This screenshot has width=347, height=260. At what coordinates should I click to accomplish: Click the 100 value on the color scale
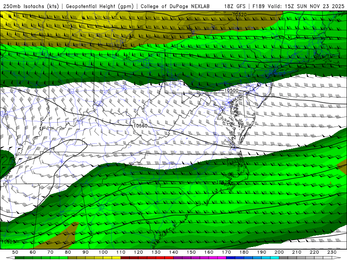(103, 252)
